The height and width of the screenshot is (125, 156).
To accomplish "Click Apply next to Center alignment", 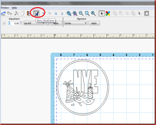I will click(94, 23).
